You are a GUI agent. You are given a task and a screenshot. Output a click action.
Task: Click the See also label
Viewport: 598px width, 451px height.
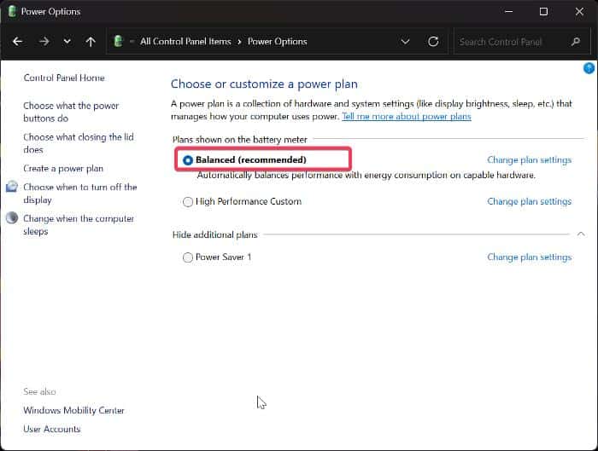pyautogui.click(x=39, y=391)
